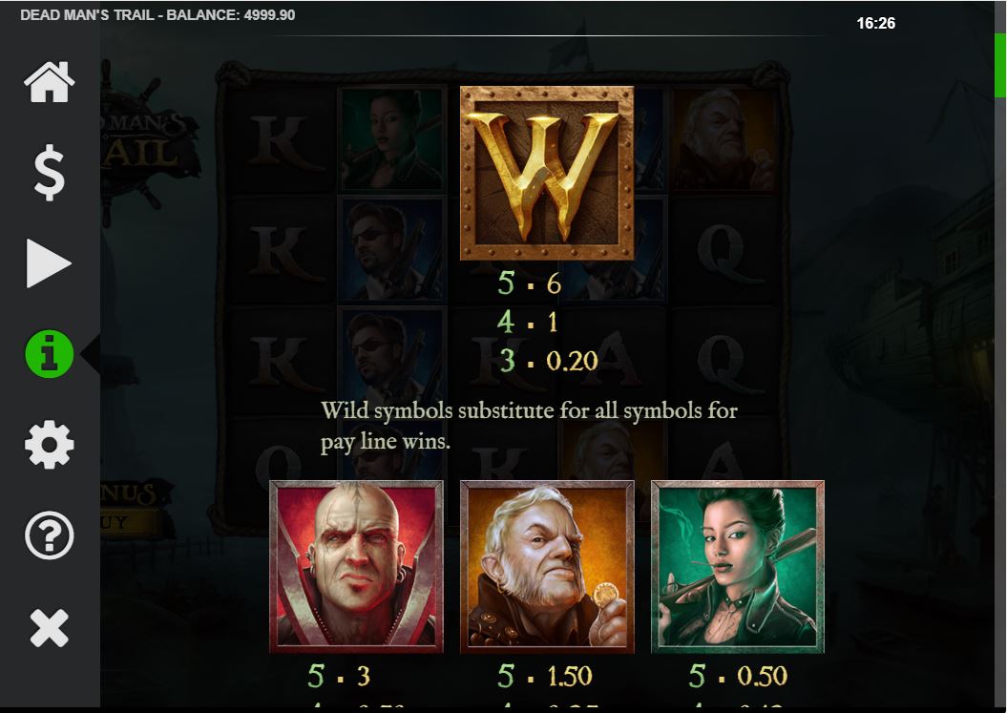
Task: Open the dollar bet settings icon
Action: [x=50, y=173]
